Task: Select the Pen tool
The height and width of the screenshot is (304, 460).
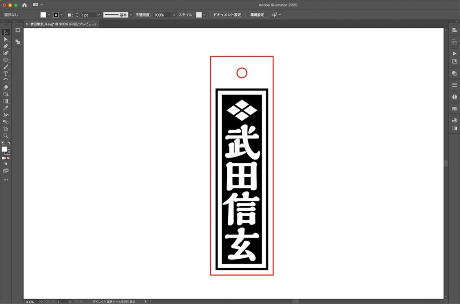Action: (5, 46)
